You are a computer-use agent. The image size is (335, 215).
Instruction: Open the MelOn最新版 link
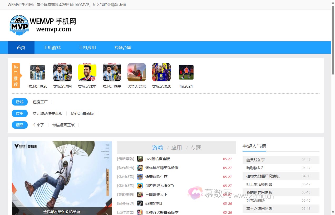(82, 113)
